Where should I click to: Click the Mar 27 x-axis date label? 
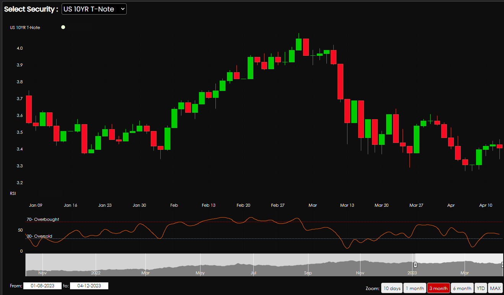click(416, 205)
